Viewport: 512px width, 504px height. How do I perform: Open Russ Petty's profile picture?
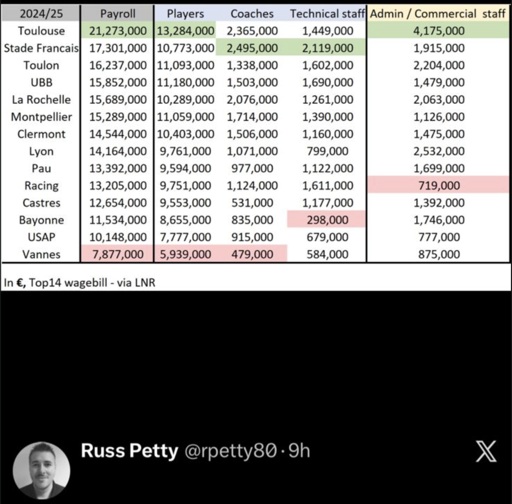[x=41, y=471]
